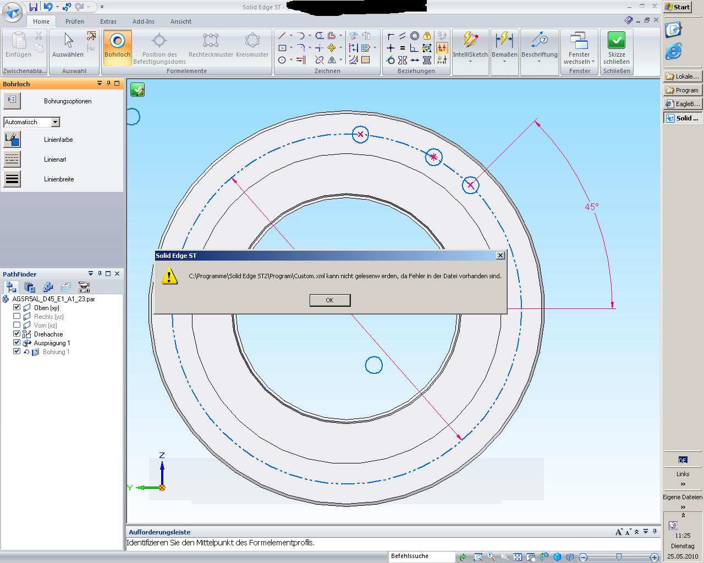The width and height of the screenshot is (704, 563).
Task: Click the Lock relationship padlock icon
Action: click(x=427, y=36)
